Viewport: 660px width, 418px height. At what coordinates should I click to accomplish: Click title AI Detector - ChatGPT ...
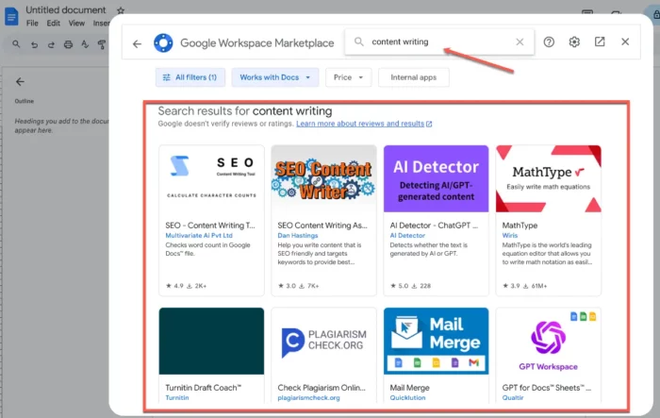(434, 226)
